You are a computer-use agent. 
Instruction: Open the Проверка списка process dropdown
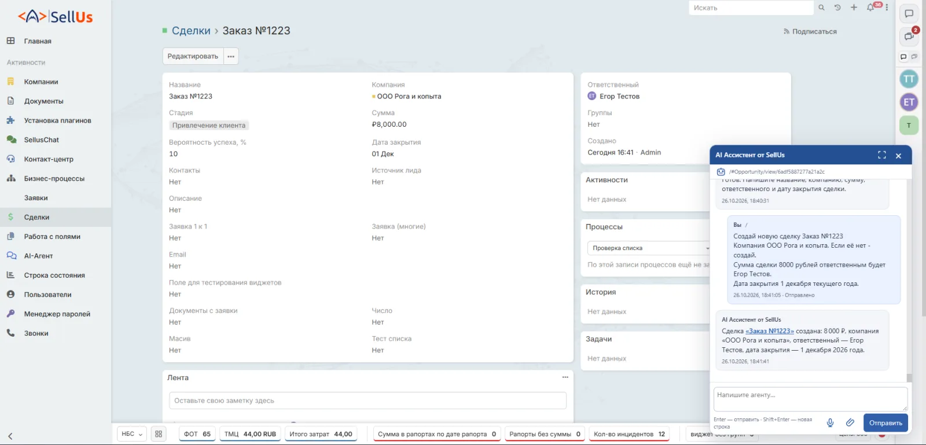649,248
